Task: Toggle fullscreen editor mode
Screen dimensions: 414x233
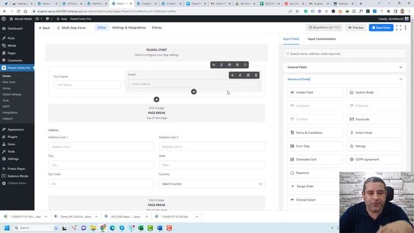Action: pos(398,28)
